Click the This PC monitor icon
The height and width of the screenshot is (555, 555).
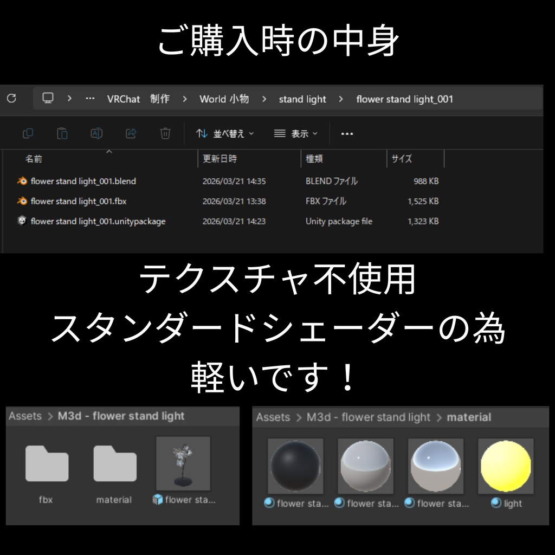[48, 98]
